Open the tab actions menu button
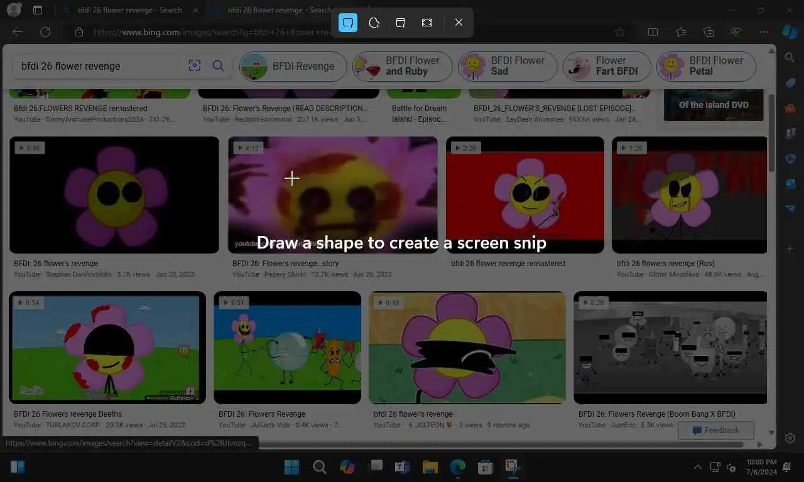The height and width of the screenshot is (482, 804). coord(38,10)
